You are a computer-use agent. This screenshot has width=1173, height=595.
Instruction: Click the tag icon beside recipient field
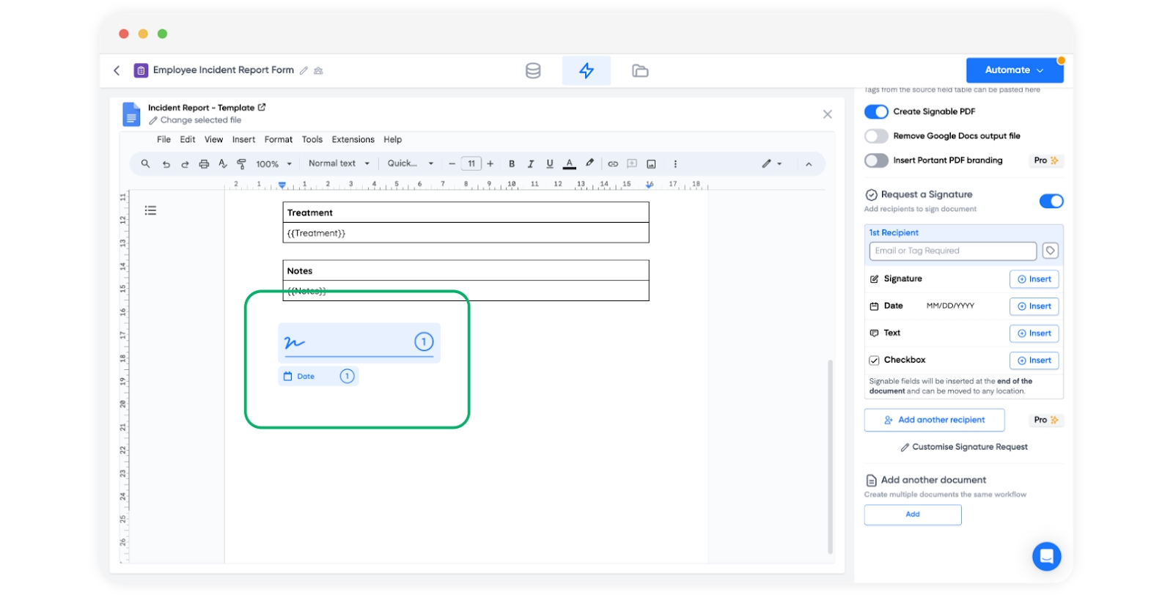[1050, 251]
